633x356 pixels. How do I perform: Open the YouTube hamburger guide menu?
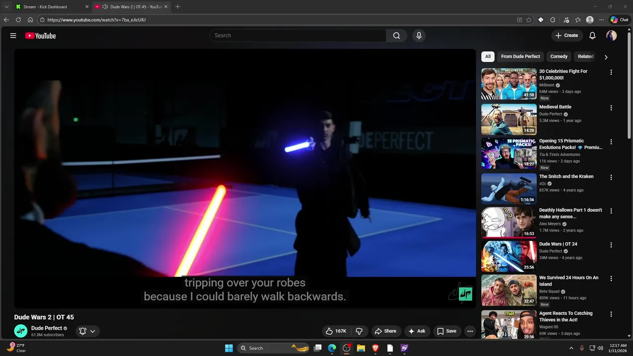click(x=13, y=36)
